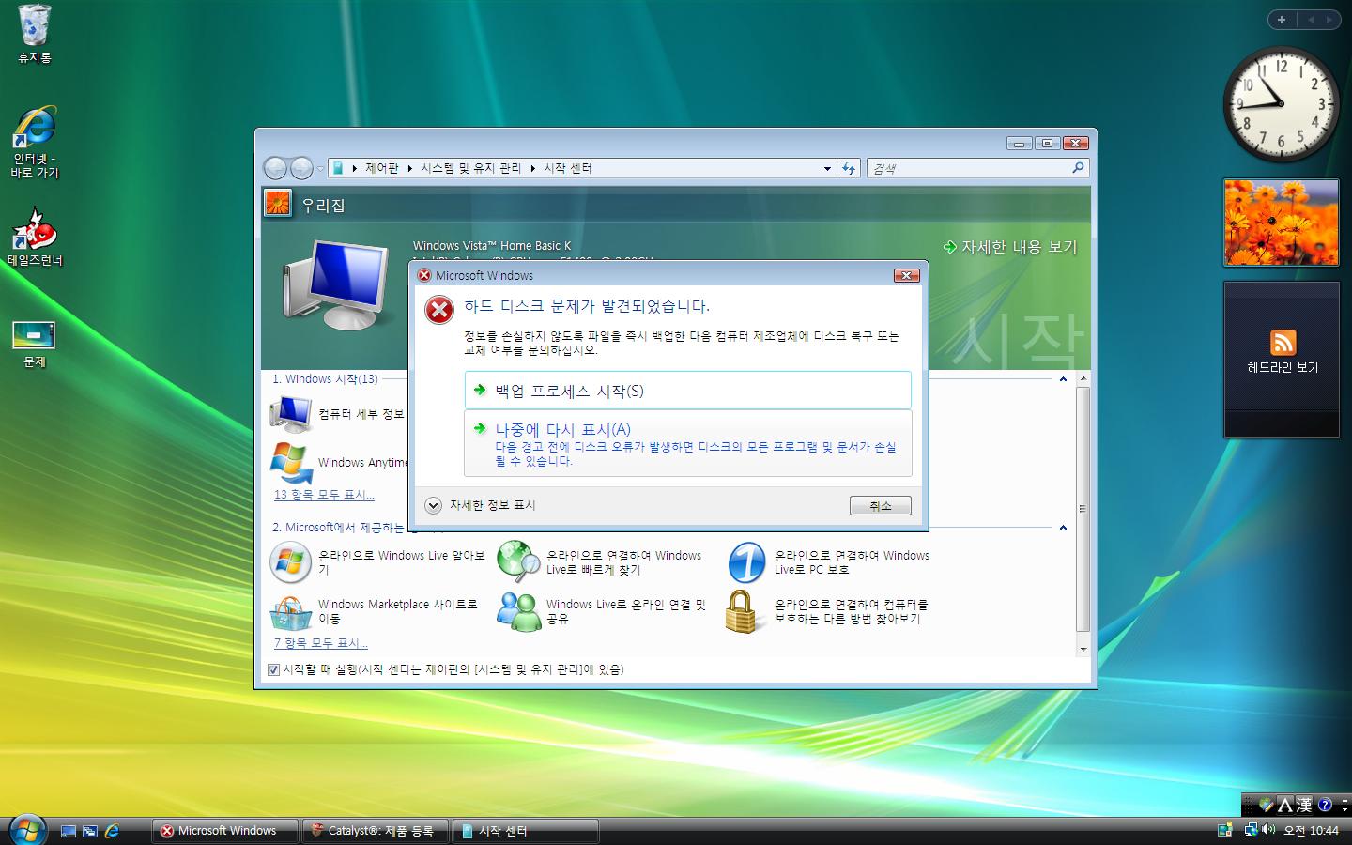Click 시작 센터 breadcrumb item
The image size is (1352, 845).
pos(567,168)
